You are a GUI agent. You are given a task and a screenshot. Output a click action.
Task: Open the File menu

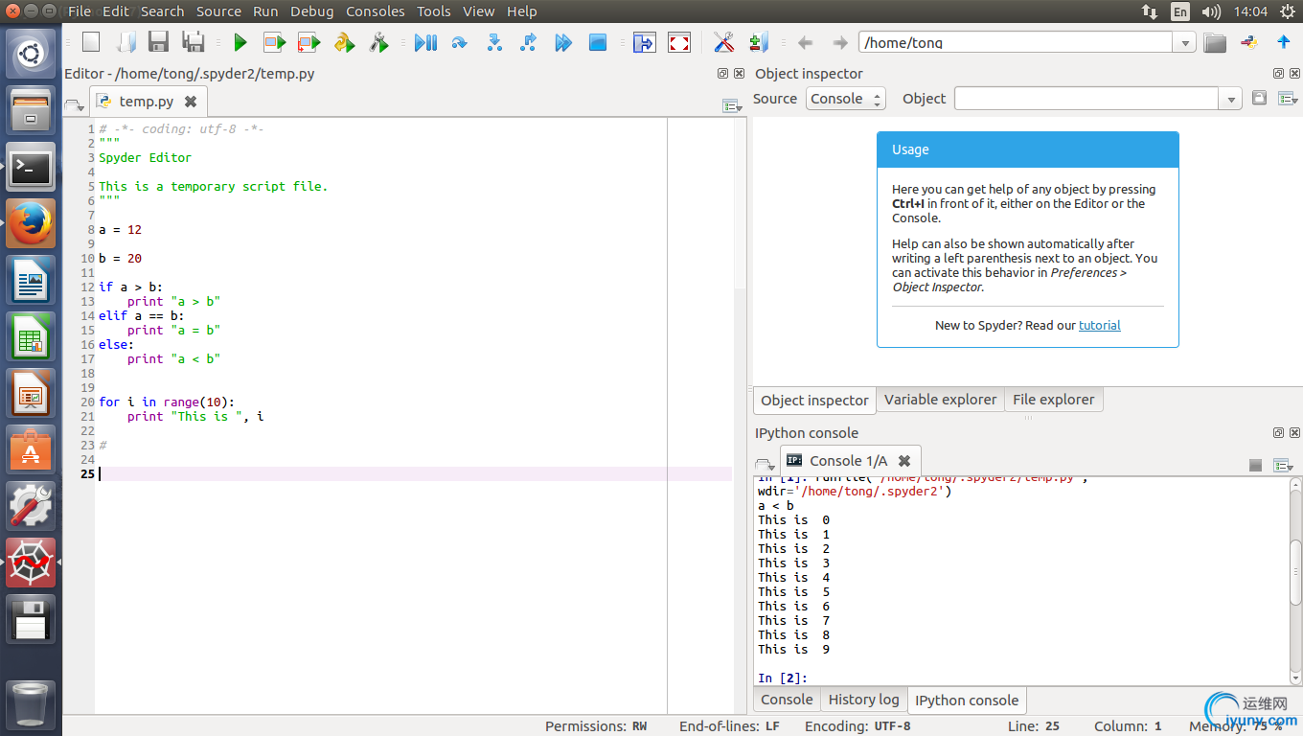[80, 11]
